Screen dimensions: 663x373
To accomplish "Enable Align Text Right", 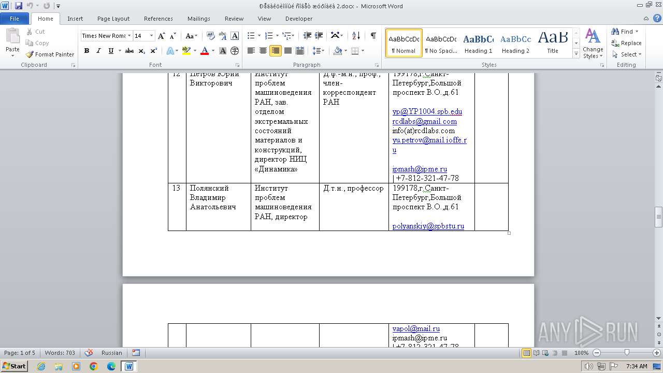I will (x=276, y=51).
